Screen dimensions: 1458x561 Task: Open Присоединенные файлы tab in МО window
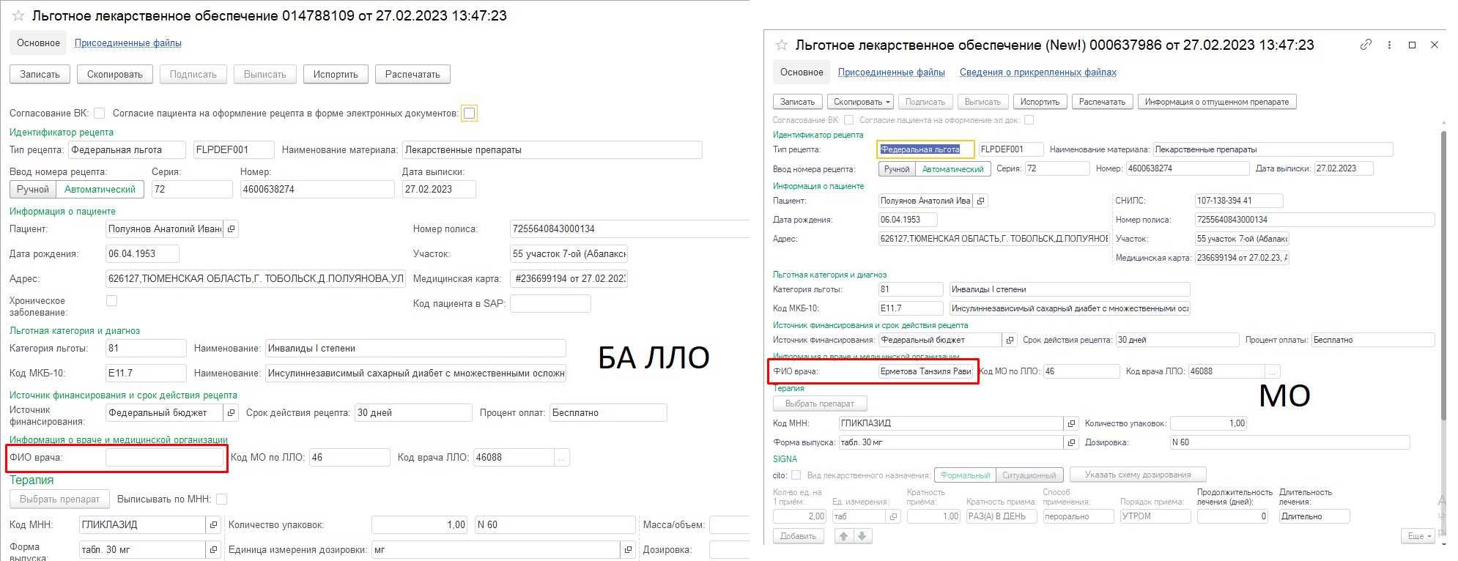892,73
